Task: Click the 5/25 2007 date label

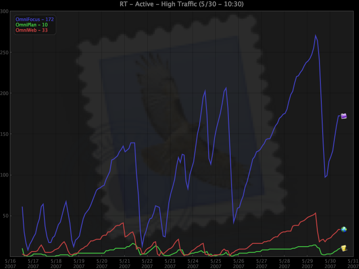Action: [x=216, y=264]
